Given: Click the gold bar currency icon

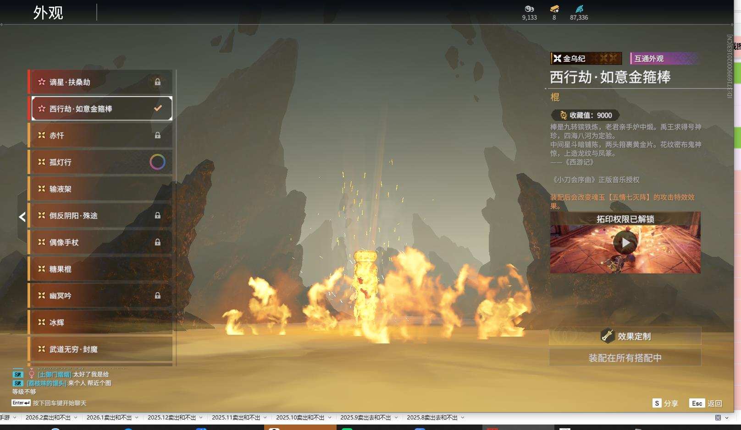Looking at the screenshot, I should pyautogui.click(x=554, y=9).
